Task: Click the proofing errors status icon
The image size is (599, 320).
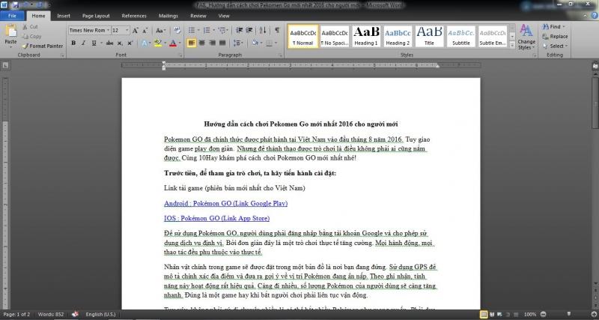Action: 76,314
